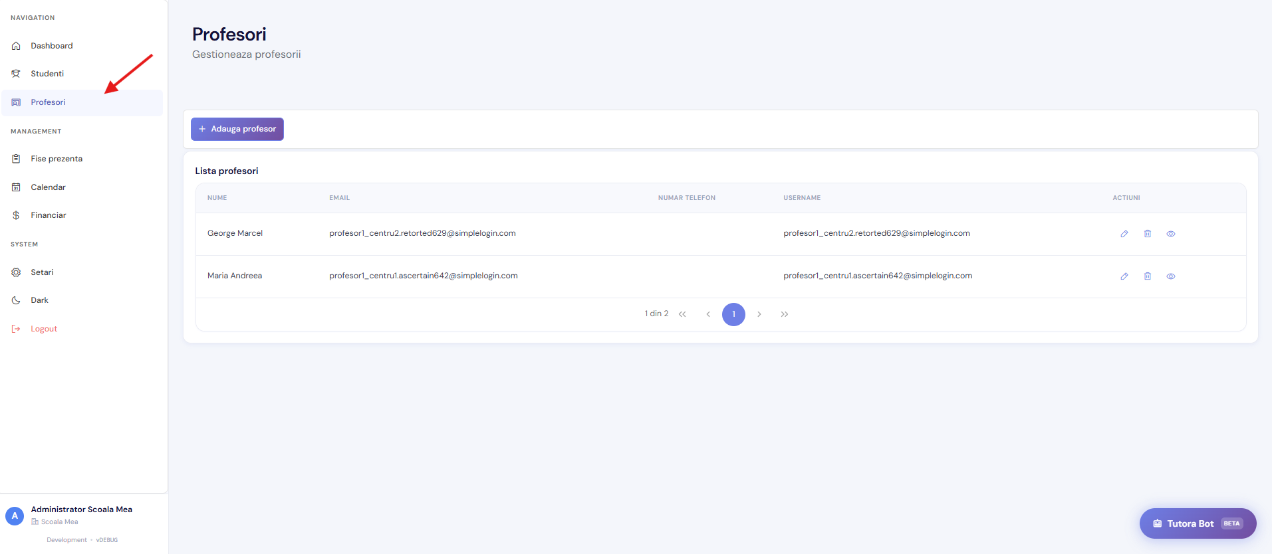1272x554 pixels.
Task: Click the Fise prezenta clipboard icon
Action: [16, 159]
